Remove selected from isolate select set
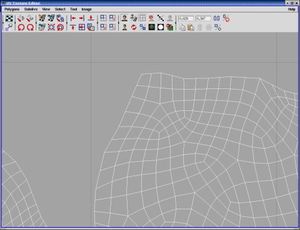This screenshot has height=230, width=300. [112, 27]
